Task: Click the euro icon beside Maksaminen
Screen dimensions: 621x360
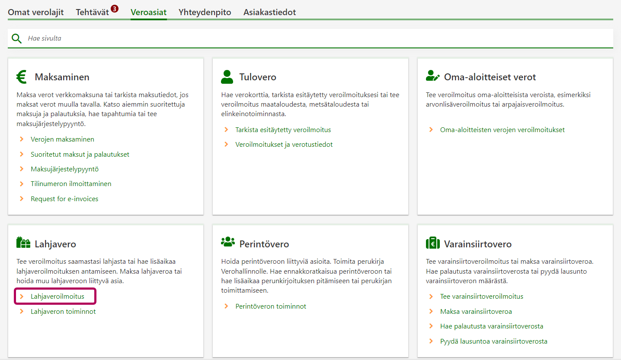Action: coord(22,77)
